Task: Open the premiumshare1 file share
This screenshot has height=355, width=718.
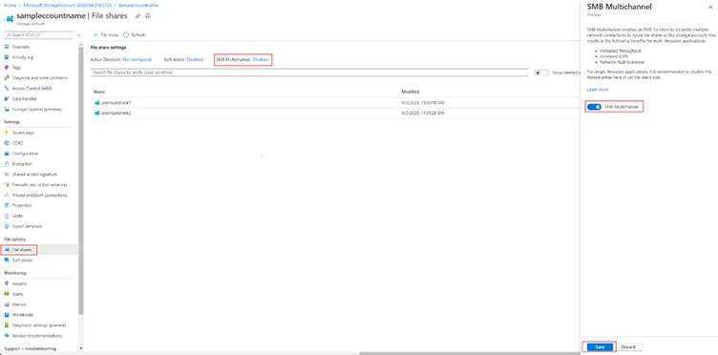Action: (x=116, y=103)
